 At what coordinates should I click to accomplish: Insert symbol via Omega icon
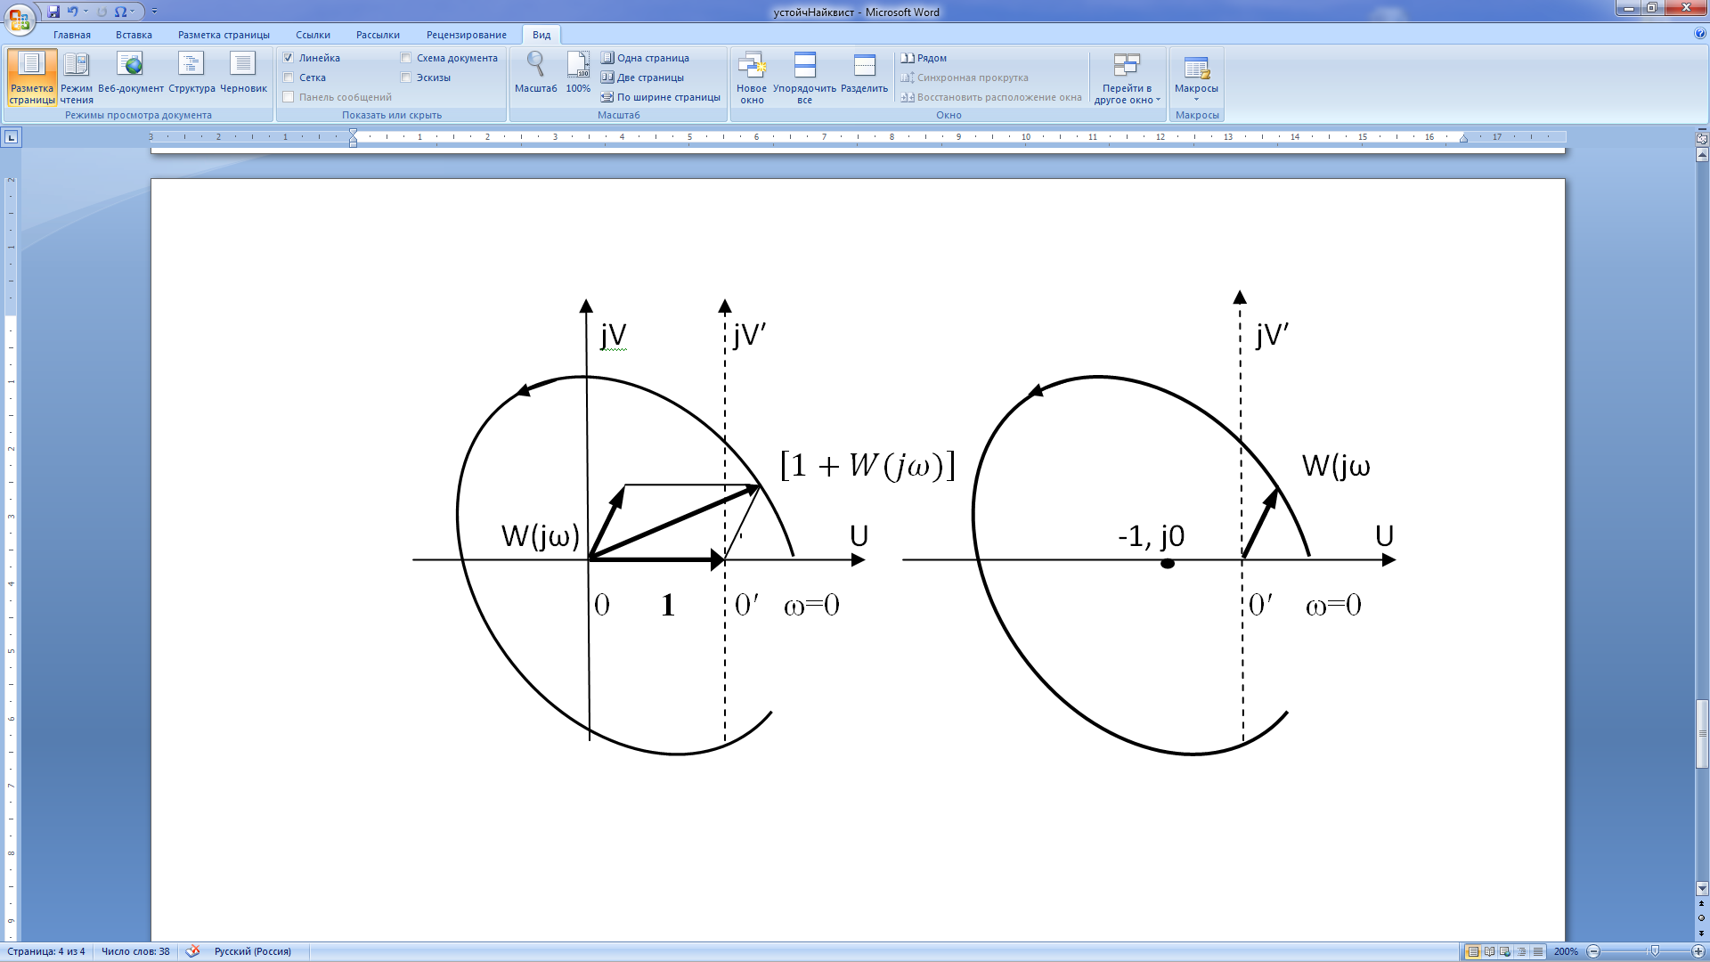pos(119,12)
